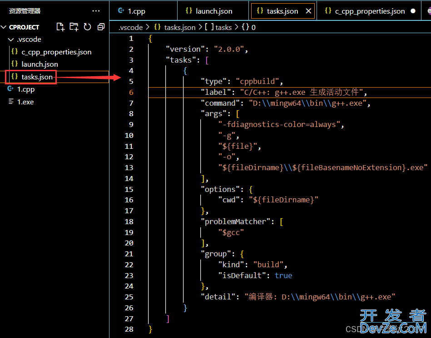
Task: Click line number 13 in the gutter
Action: 129,168
